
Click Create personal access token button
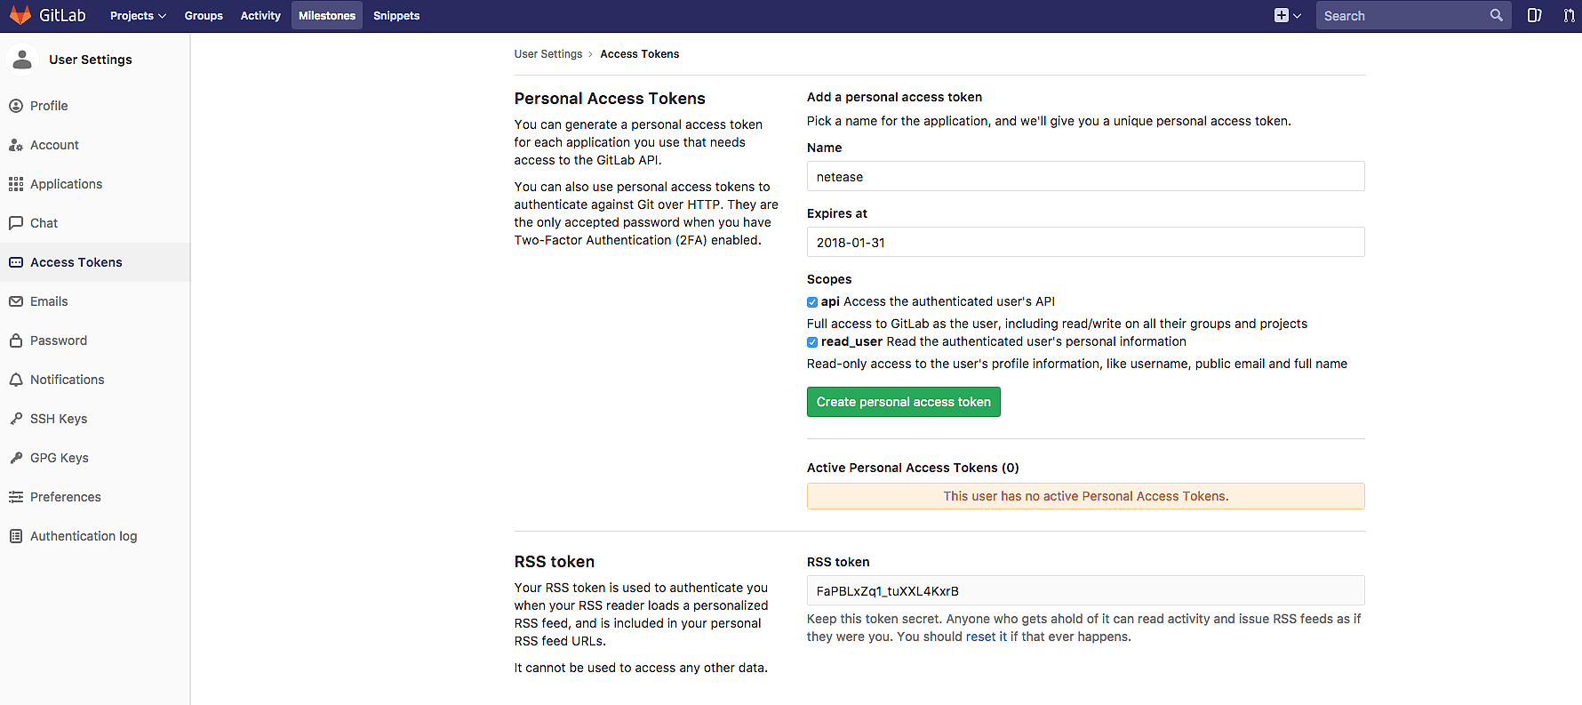click(x=903, y=402)
